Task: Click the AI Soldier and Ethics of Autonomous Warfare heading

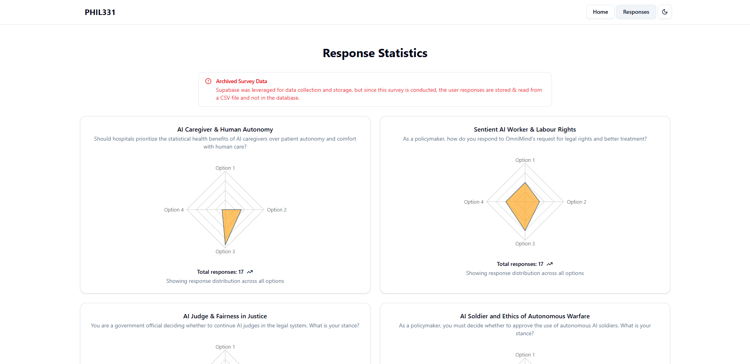Action: pos(525,316)
